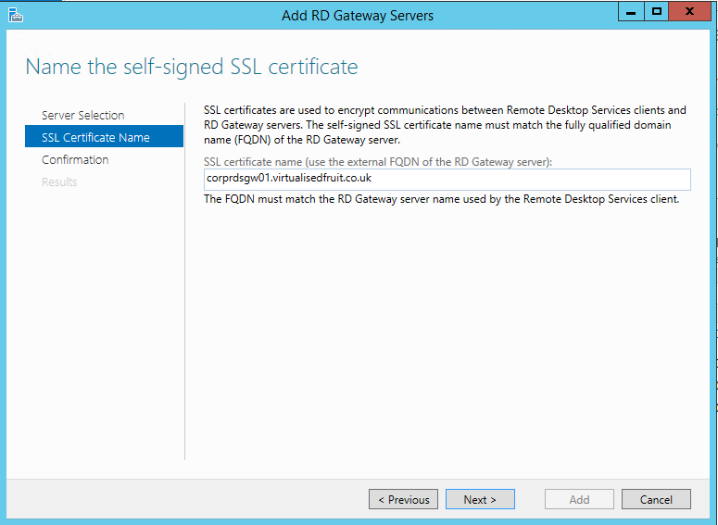Click the 'Name the self-signed SSL certificate' heading
This screenshot has width=718, height=525.
[x=191, y=67]
